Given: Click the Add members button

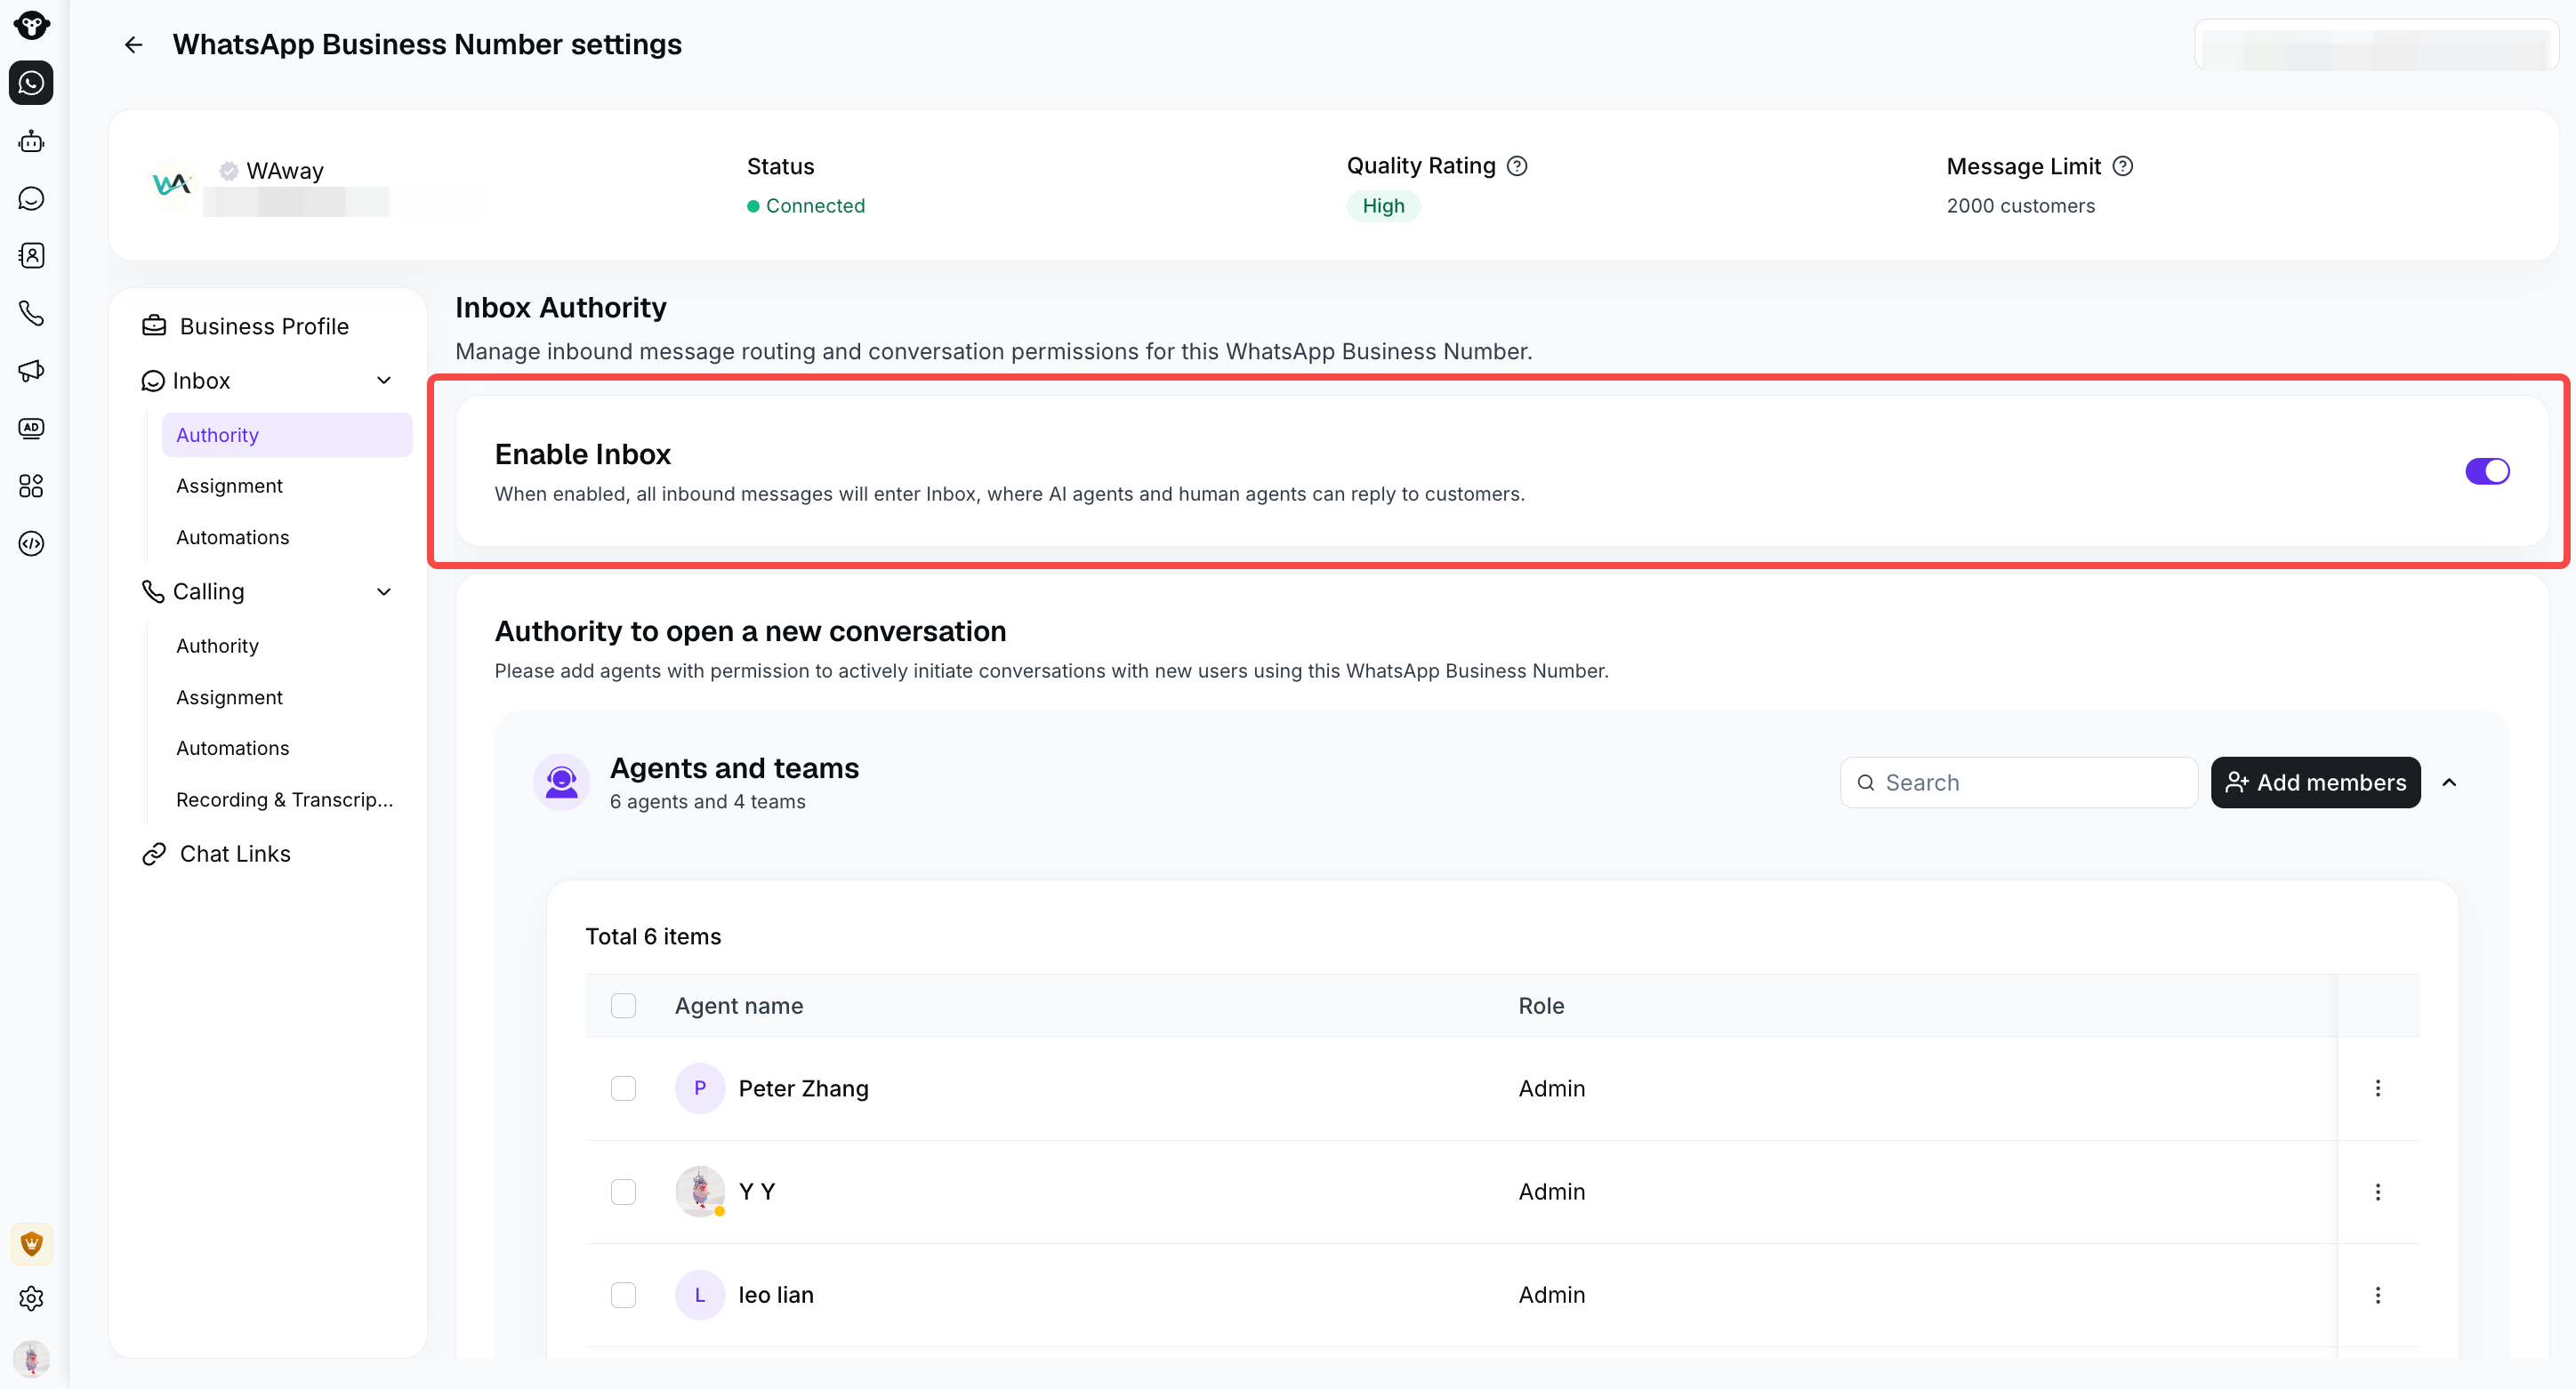Looking at the screenshot, I should coord(2315,783).
